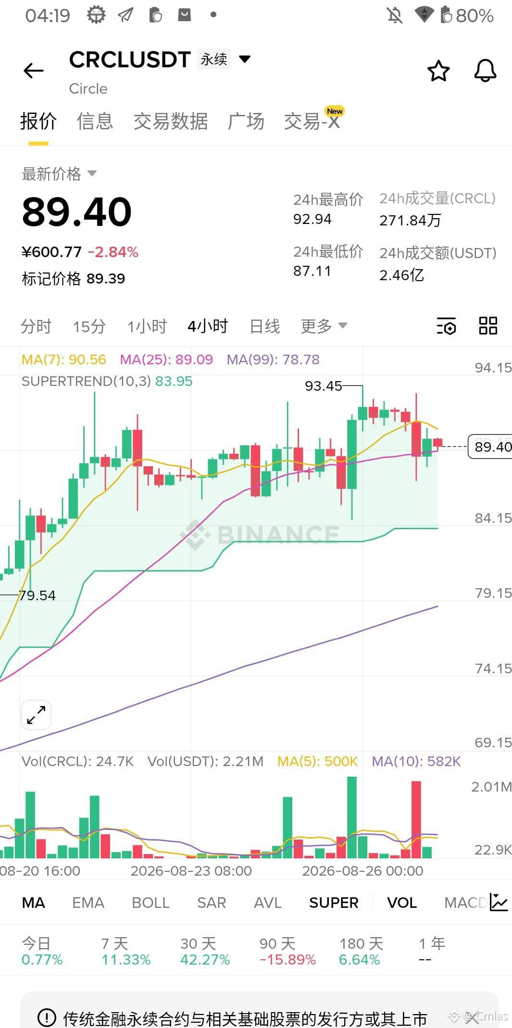Viewport: 512px width, 1028px height.
Task: Select the 4小时 chart interval
Action: (208, 326)
